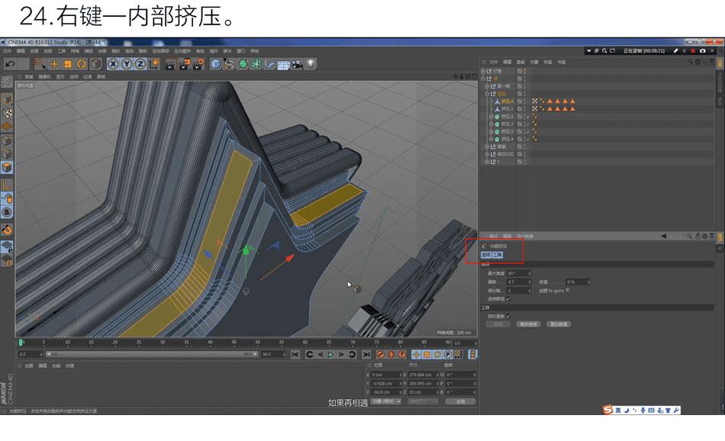Expand the first object in object tree

[x=484, y=71]
